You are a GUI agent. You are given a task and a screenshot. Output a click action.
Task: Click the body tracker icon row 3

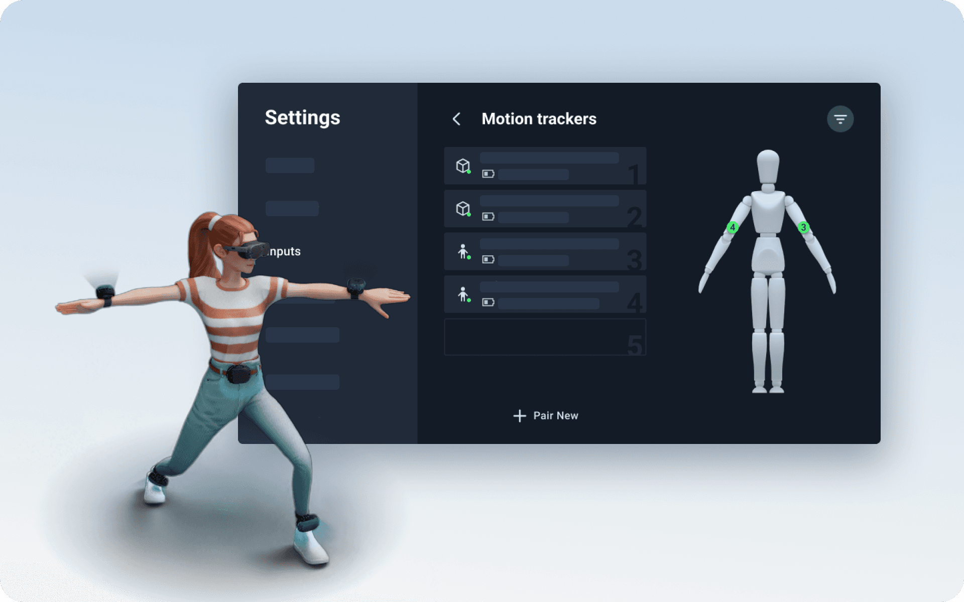463,250
